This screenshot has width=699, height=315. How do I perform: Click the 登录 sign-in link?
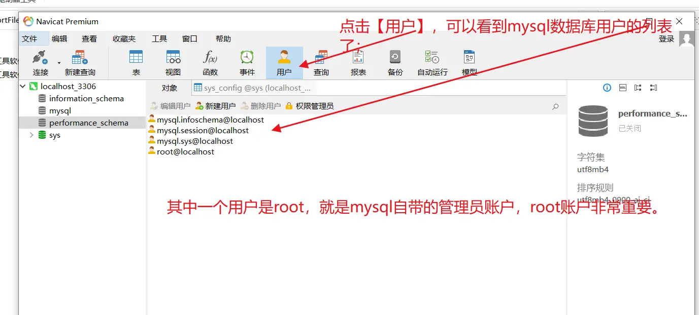click(x=667, y=39)
